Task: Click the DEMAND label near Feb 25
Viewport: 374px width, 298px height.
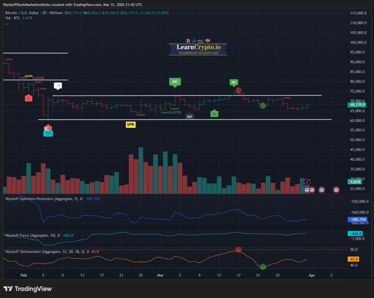Action: (x=141, y=115)
